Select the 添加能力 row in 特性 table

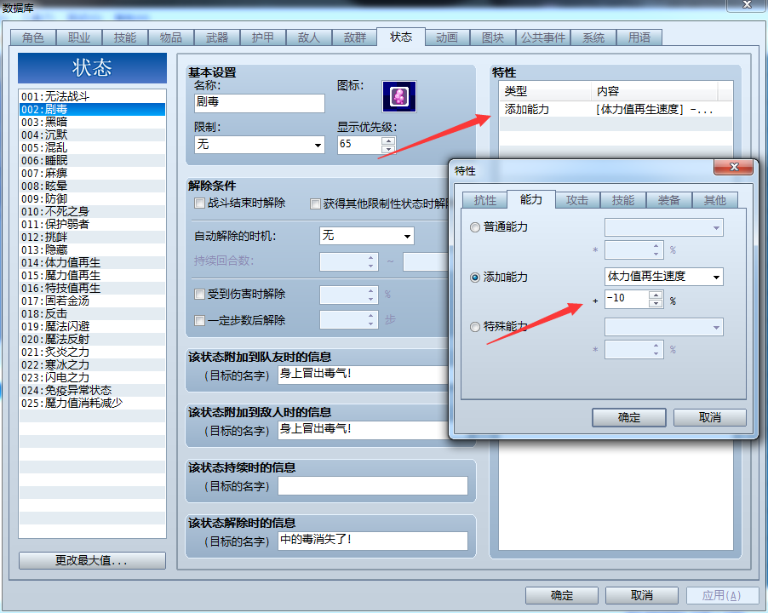tap(616, 109)
